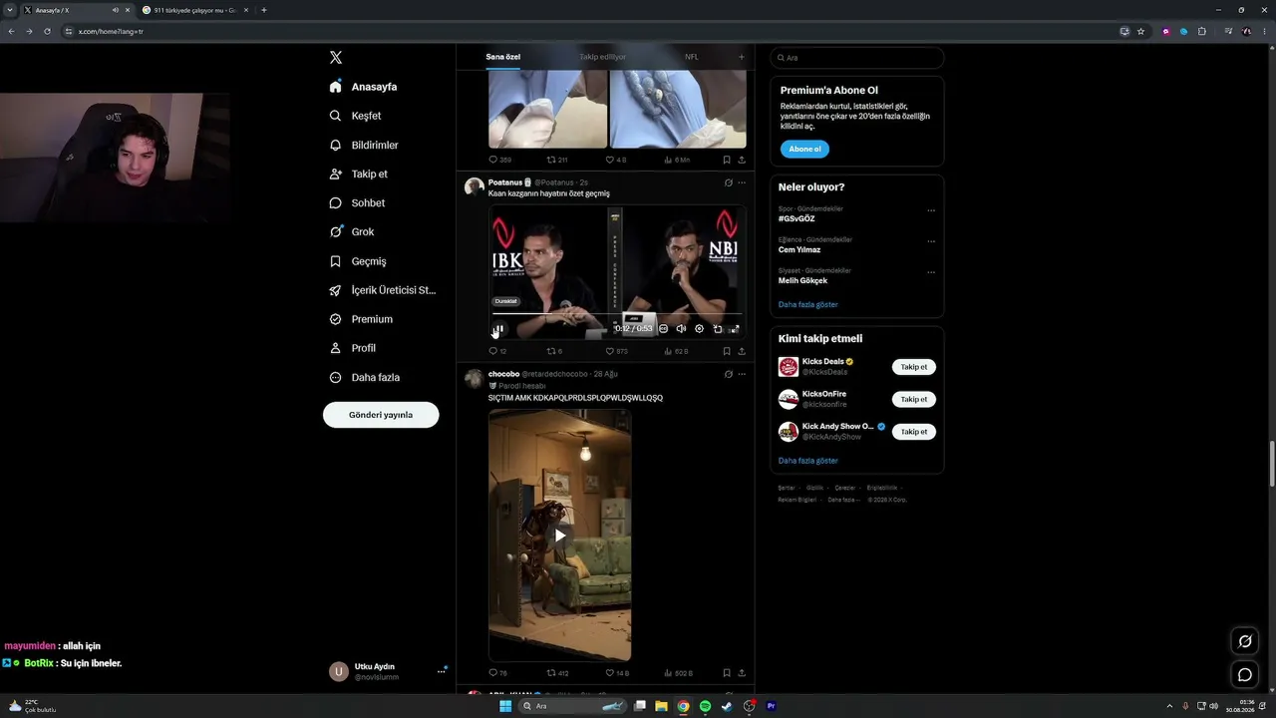Screen dimensions: 1276x718
Task: Share the Poatanus post
Action: pyautogui.click(x=742, y=351)
